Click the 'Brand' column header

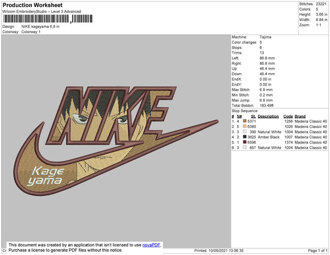(x=300, y=117)
